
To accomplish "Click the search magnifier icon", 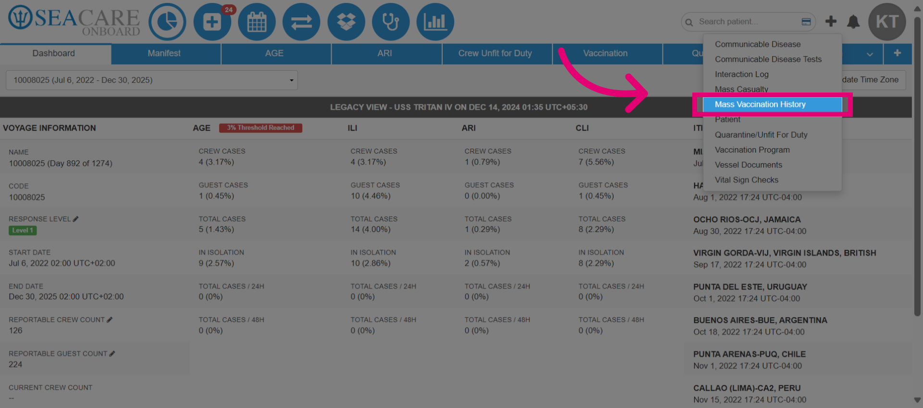I will tap(689, 22).
